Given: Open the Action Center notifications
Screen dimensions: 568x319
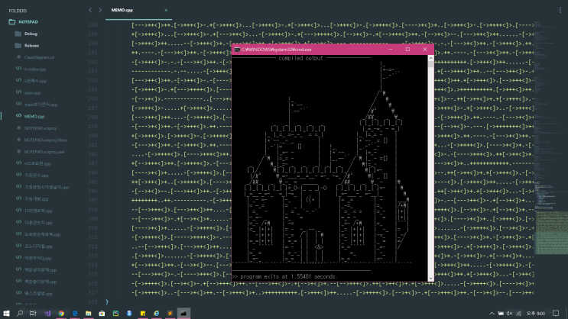Looking at the screenshot, I should point(556,313).
